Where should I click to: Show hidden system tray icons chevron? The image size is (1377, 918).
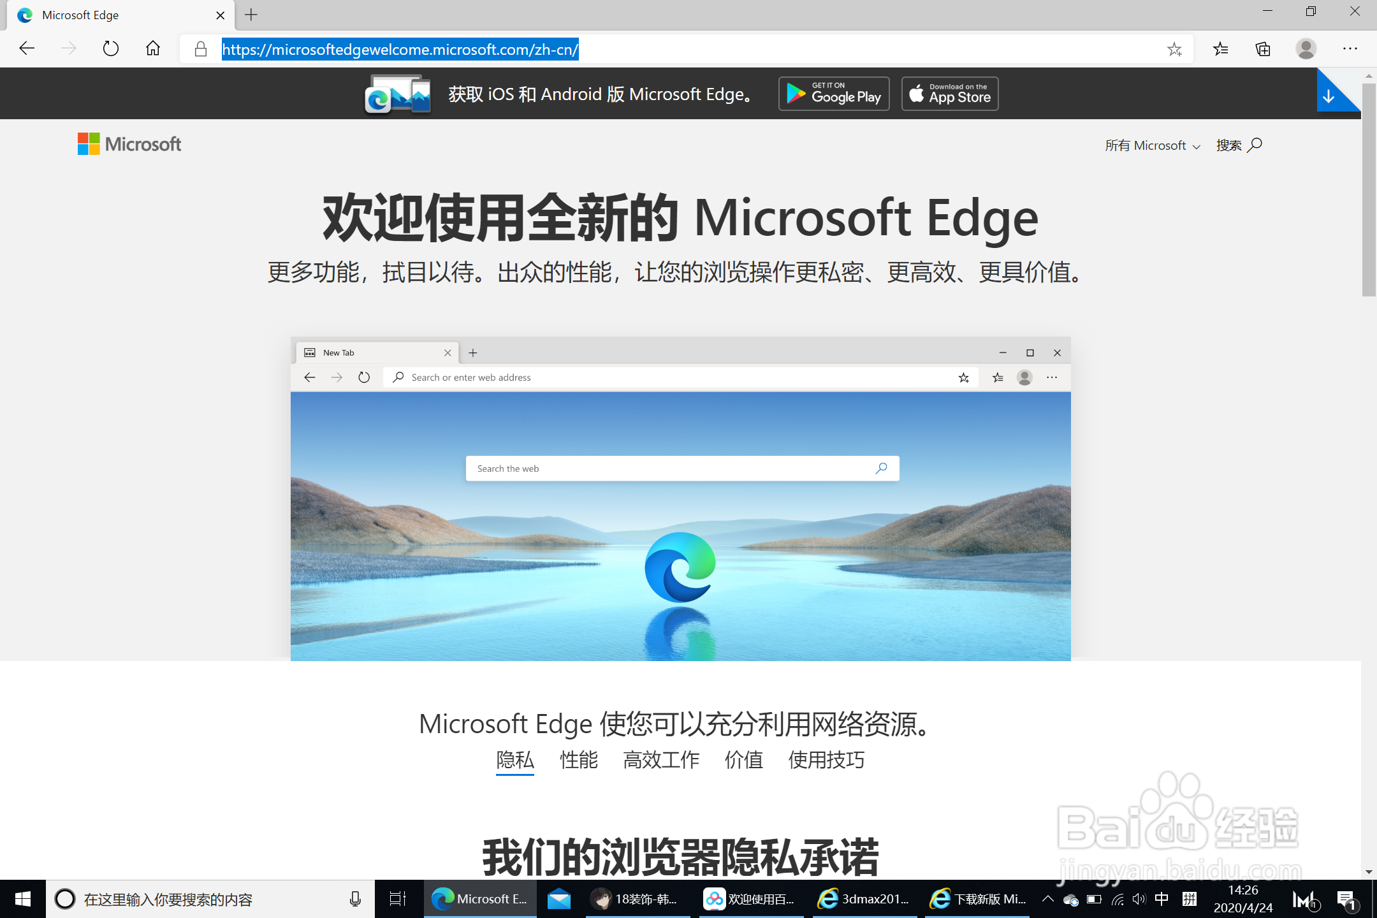(1047, 899)
